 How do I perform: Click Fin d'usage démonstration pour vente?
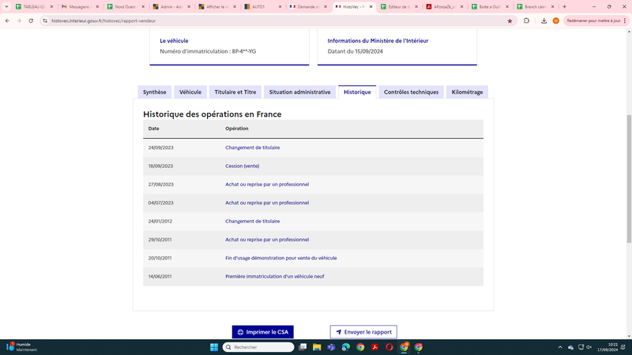[x=281, y=258]
